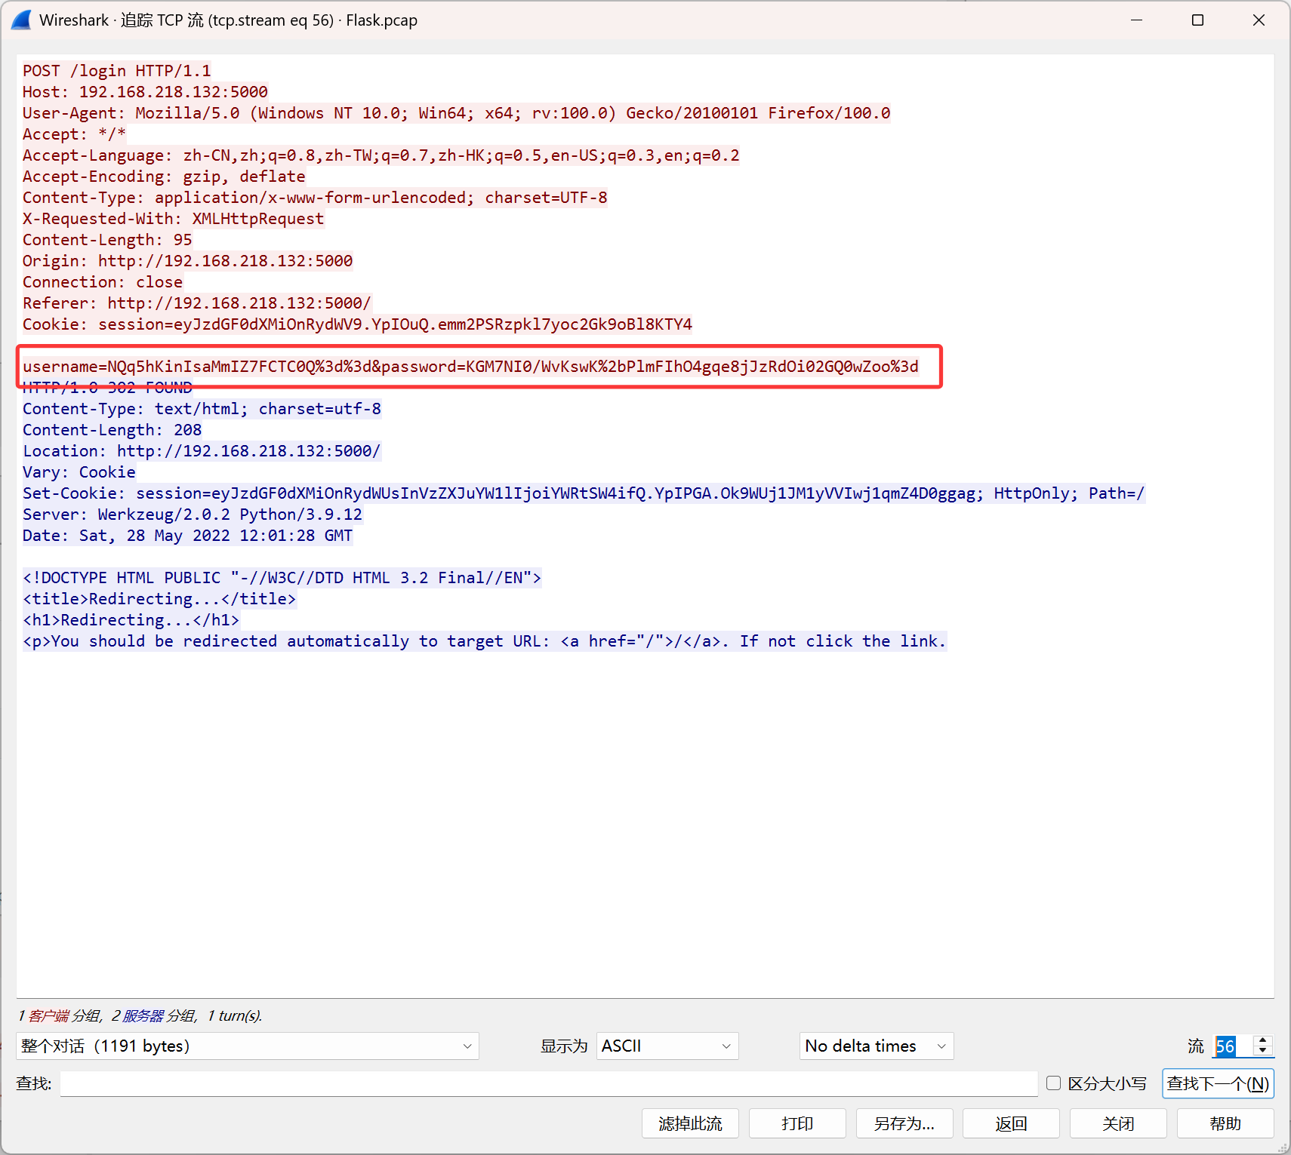Click the POST /login HTTP/1.1 request line

point(117,71)
